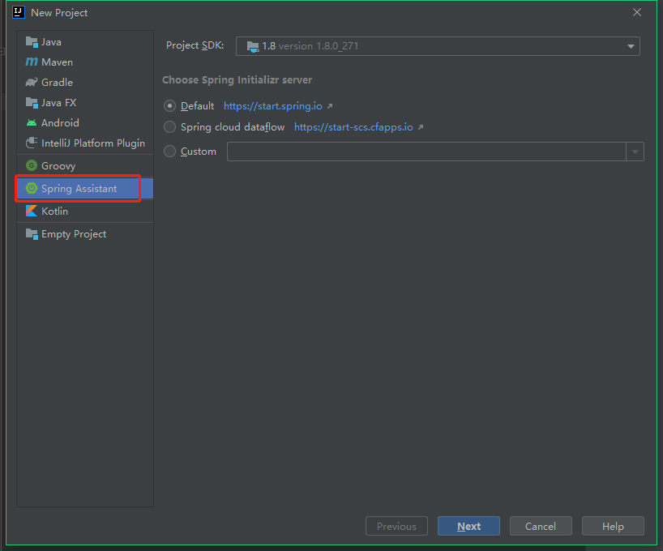
Task: Click the Gradle elephant icon
Action: (32, 82)
